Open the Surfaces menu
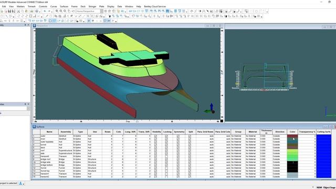Image resolution: width=336 pixels, height=189 pixels. click(x=64, y=6)
